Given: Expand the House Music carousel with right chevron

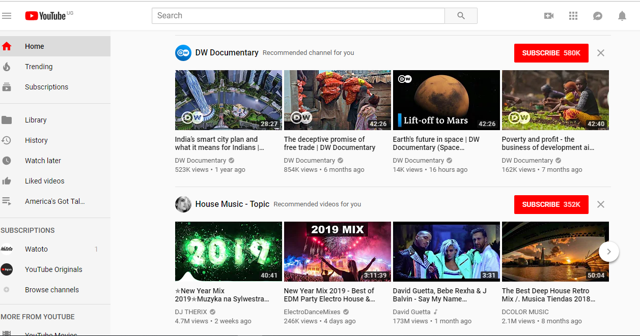Looking at the screenshot, I should (x=608, y=251).
